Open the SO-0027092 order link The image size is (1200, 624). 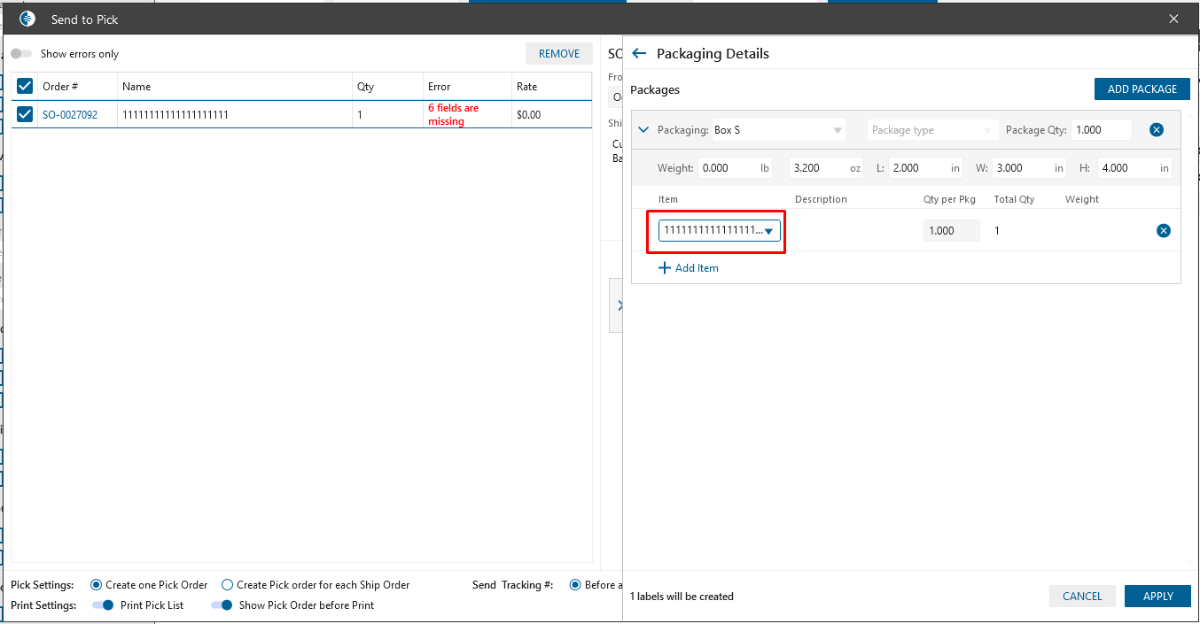pyautogui.click(x=70, y=115)
